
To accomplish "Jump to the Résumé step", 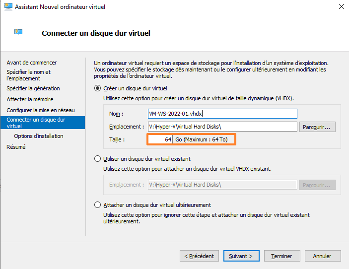I will coord(16,147).
